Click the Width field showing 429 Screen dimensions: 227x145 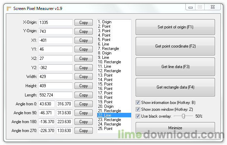[56, 77]
